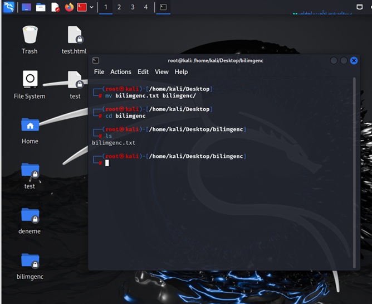
Task: Click the 'cd bilimgenc' command line
Action: (x=125, y=116)
